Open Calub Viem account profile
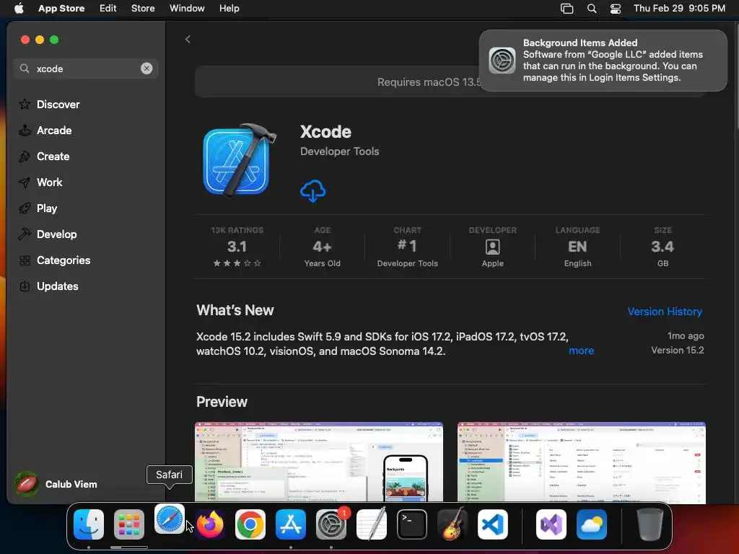 coord(56,484)
